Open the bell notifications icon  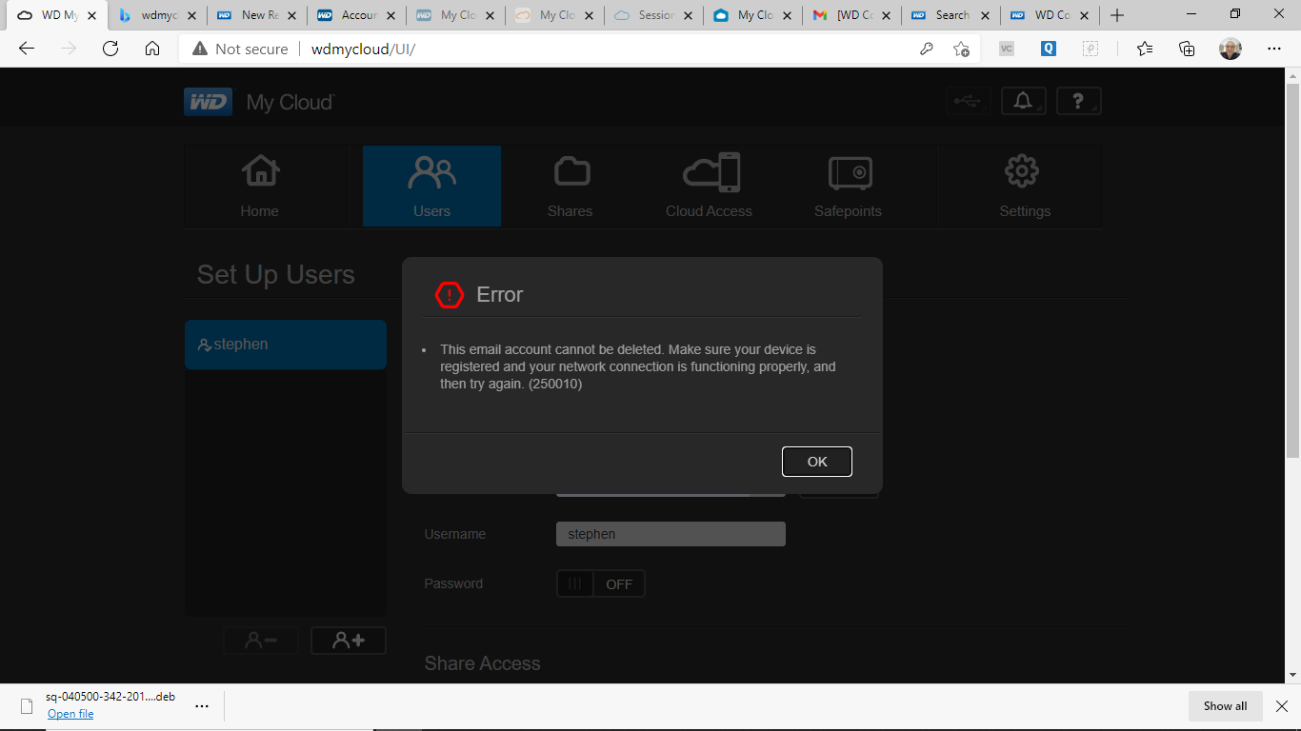1024,101
